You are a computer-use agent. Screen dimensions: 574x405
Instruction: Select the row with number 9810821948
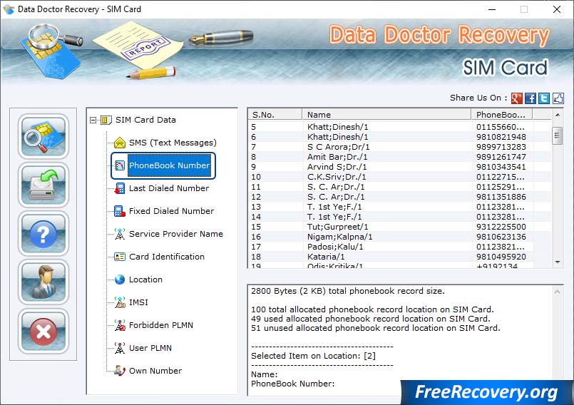click(x=400, y=137)
